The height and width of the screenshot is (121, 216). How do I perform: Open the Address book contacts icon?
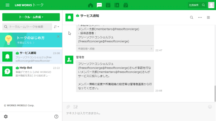point(117,5)
